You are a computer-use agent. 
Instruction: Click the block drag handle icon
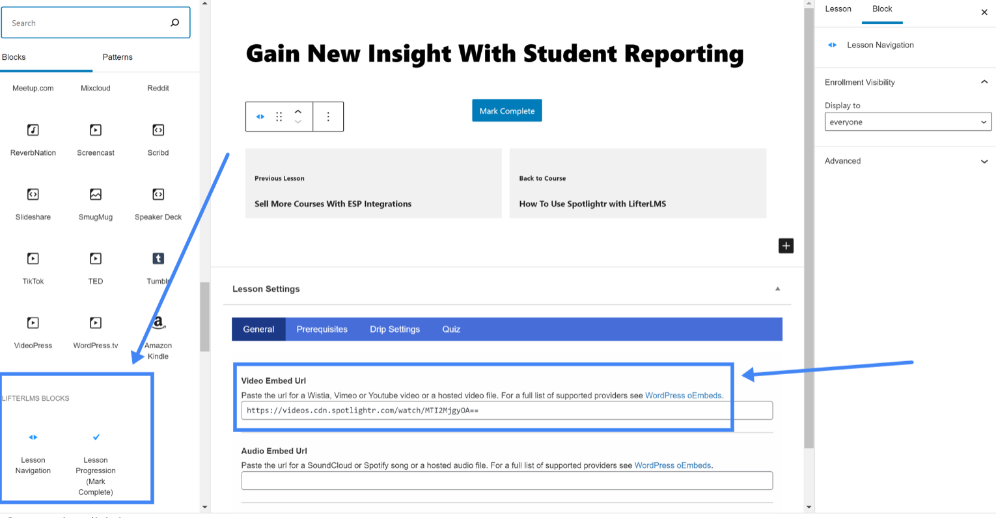pos(279,116)
